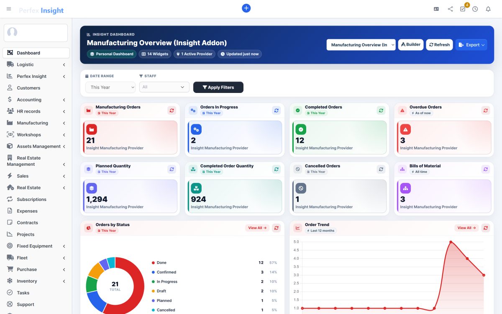Viewport: 502px width, 314px height.
Task: Go to Dashboard in sidebar
Action: (x=36, y=53)
